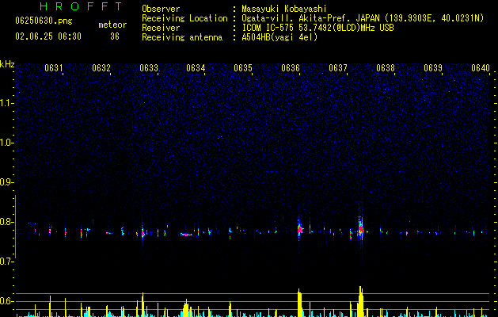Click the kHz axis unit label
This screenshot has width=498, height=317.
click(7, 64)
